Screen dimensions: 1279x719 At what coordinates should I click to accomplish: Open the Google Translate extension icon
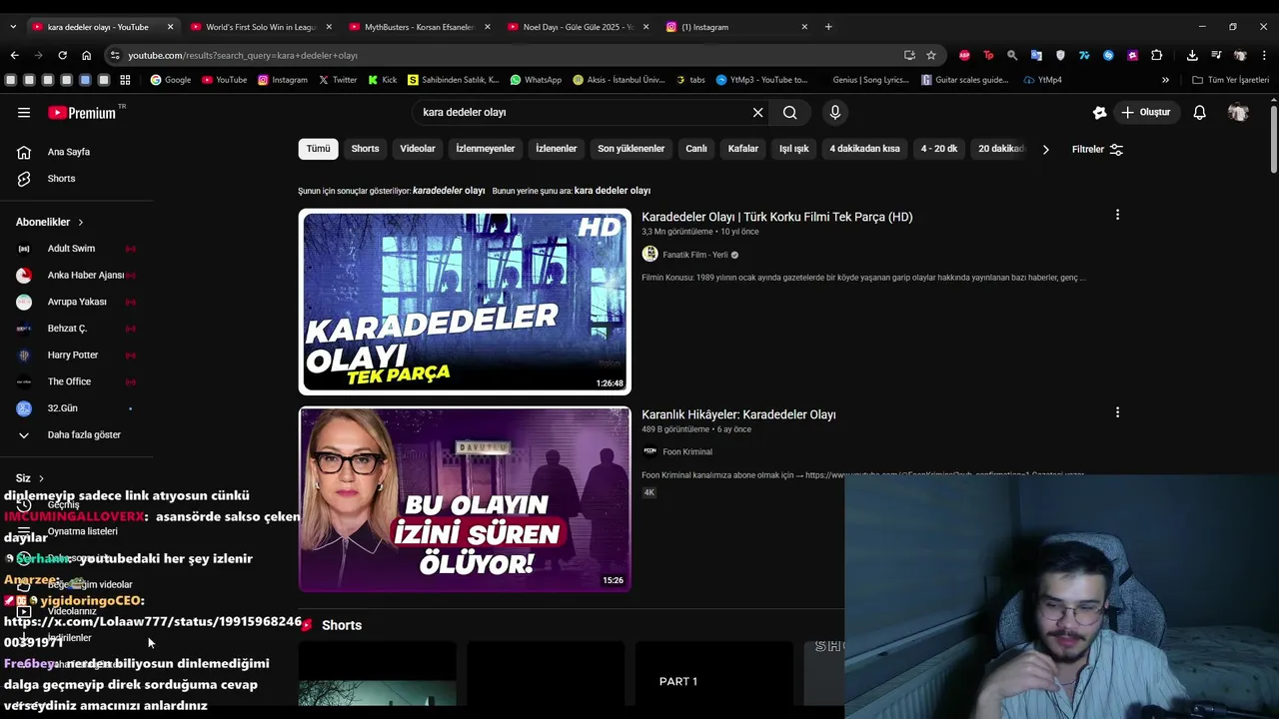pos(1036,55)
